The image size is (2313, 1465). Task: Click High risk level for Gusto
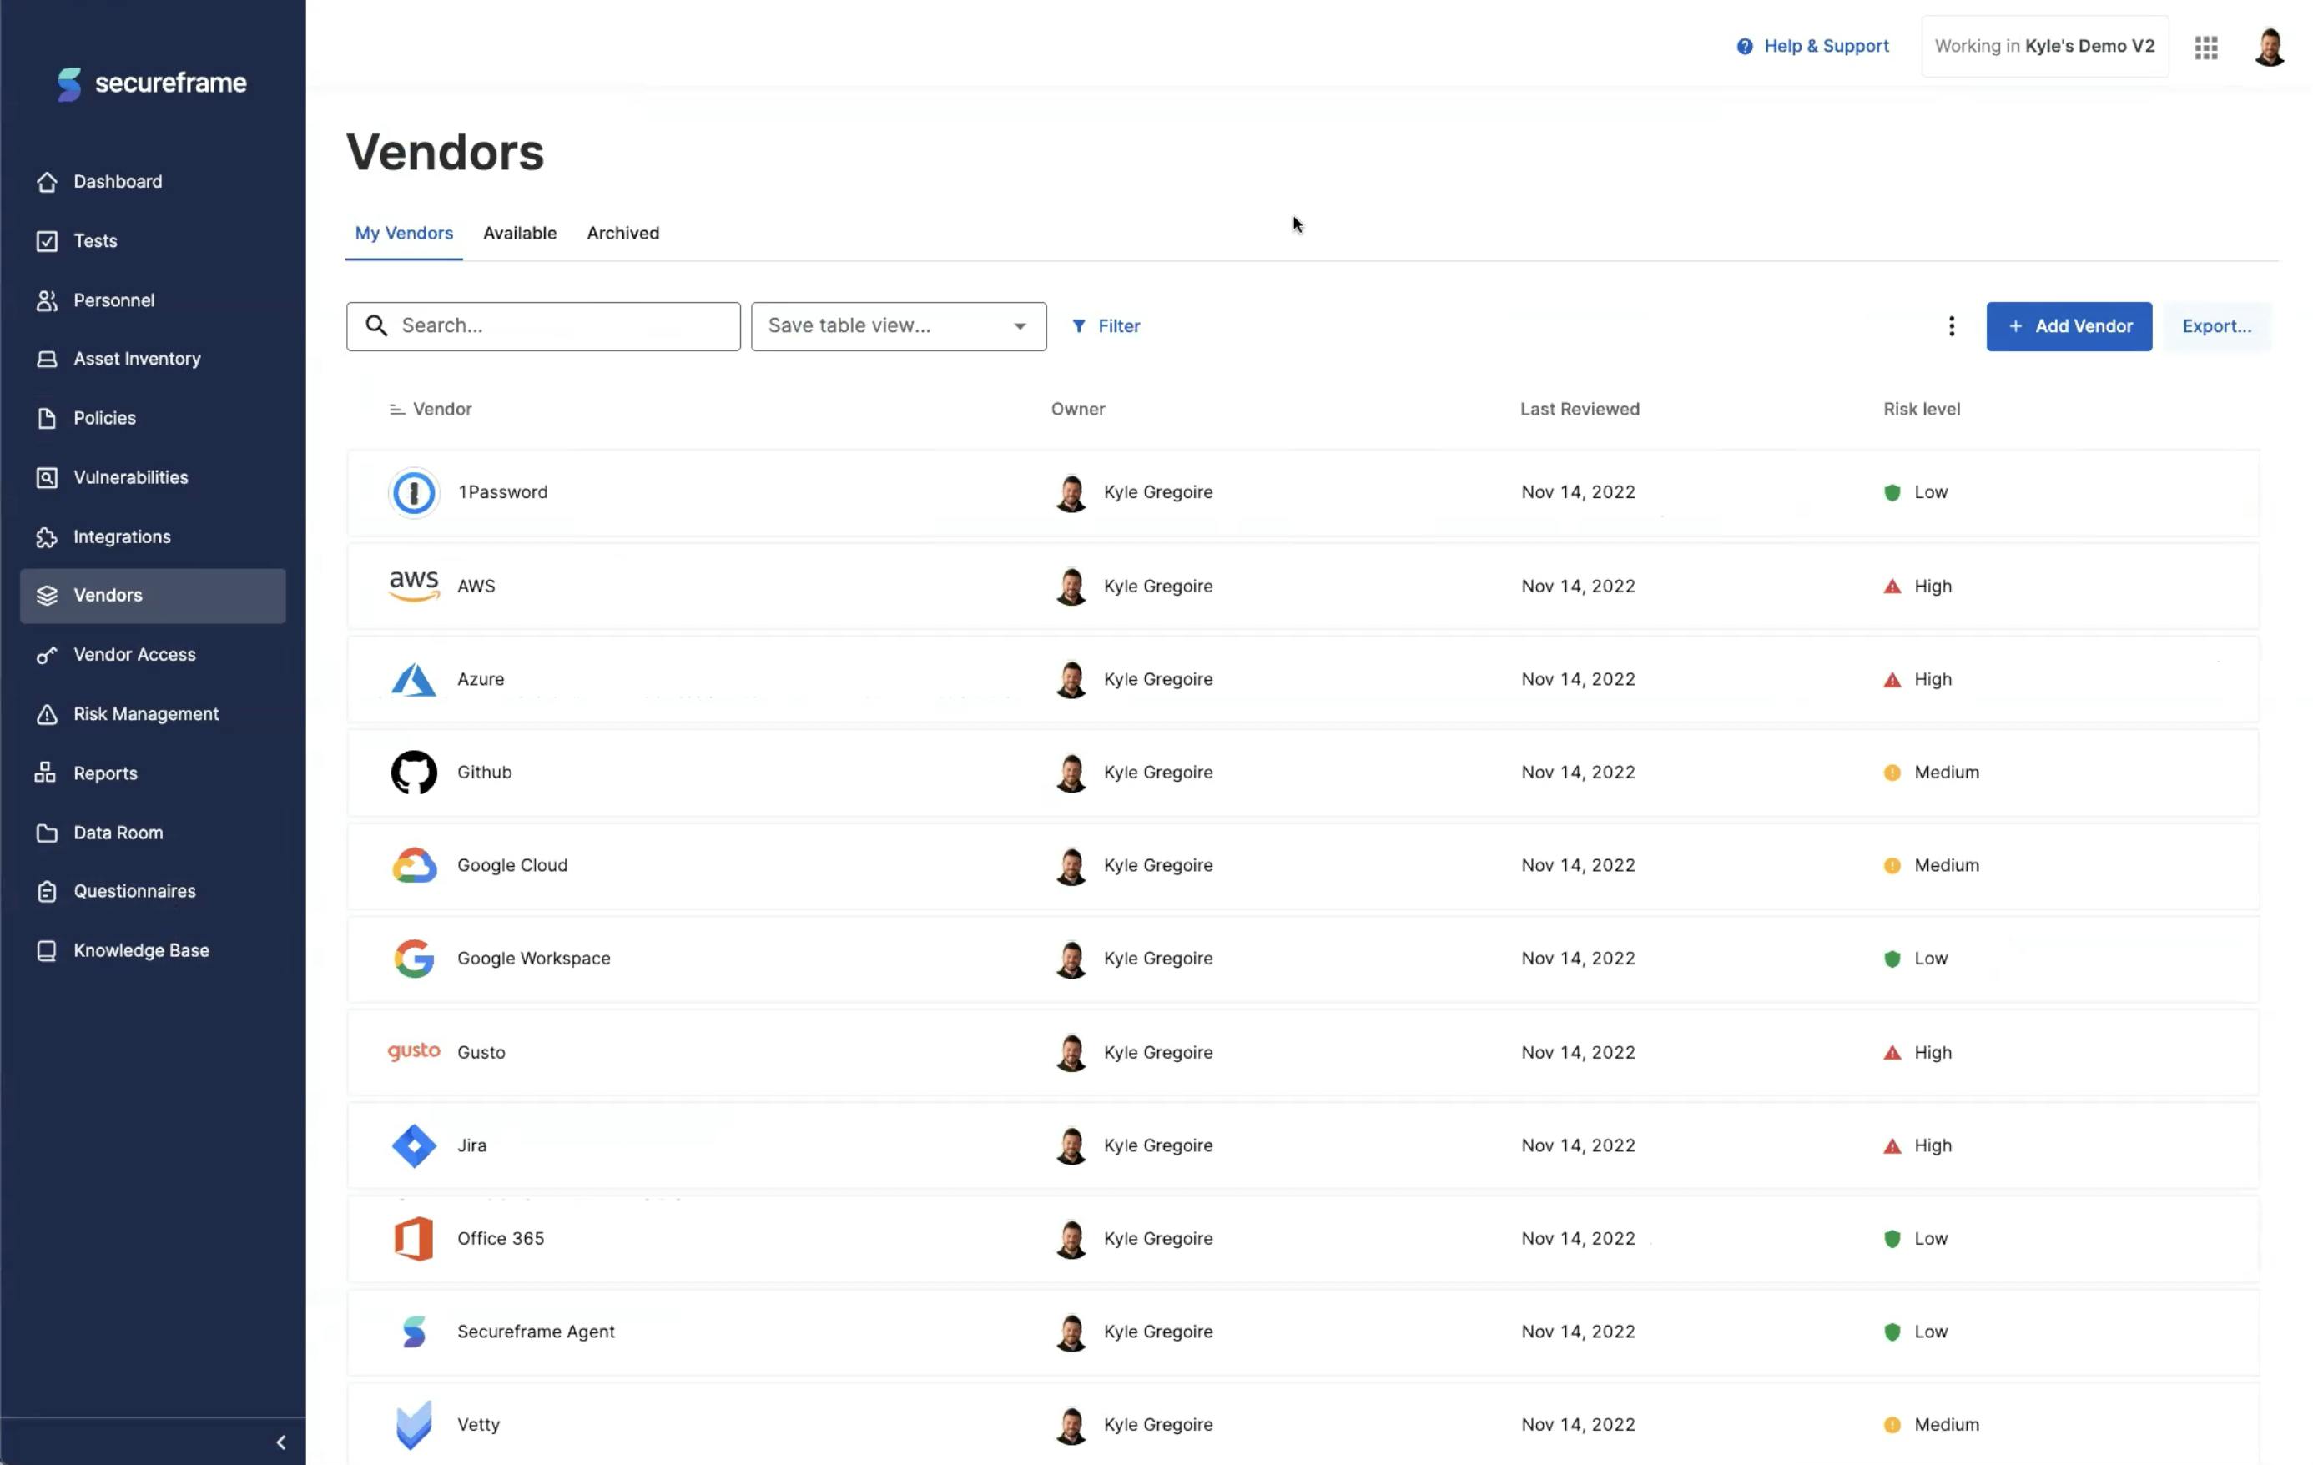pos(1918,1052)
